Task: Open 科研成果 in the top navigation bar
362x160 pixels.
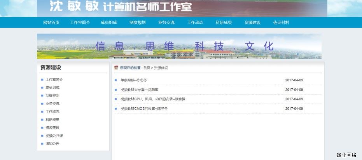Action: [224, 22]
